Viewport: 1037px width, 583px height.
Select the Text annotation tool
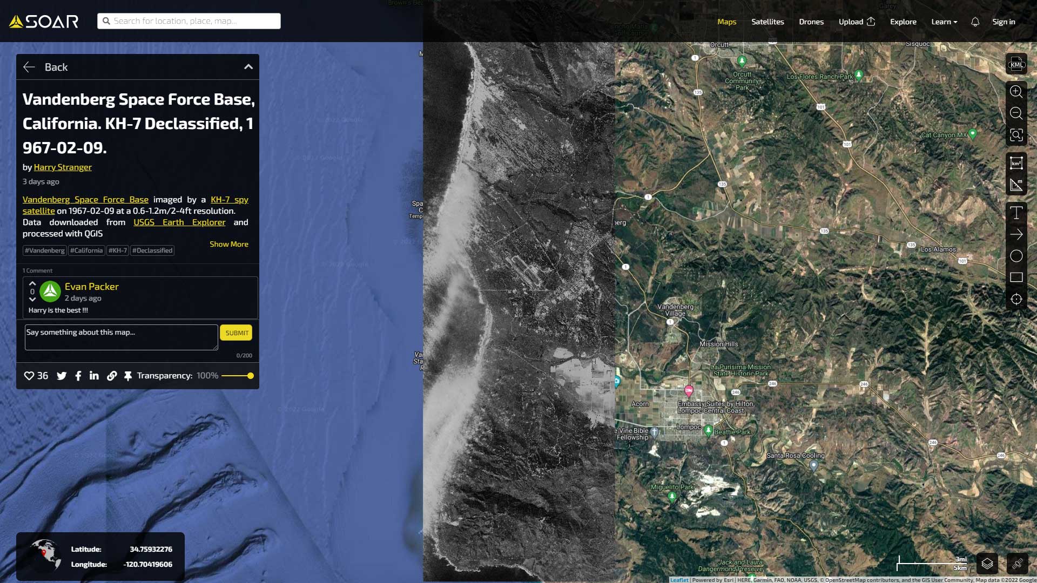[x=1016, y=213]
